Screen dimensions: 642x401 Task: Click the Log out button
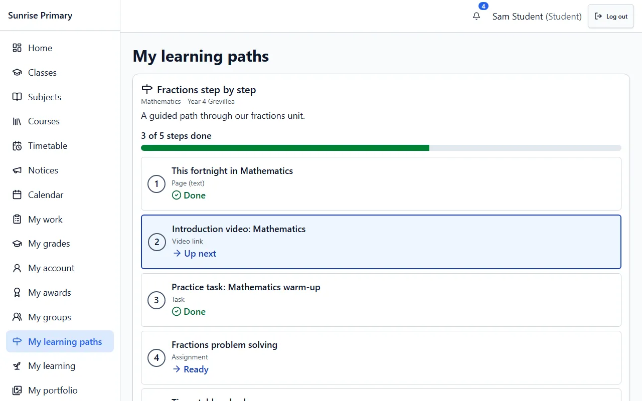pos(611,16)
